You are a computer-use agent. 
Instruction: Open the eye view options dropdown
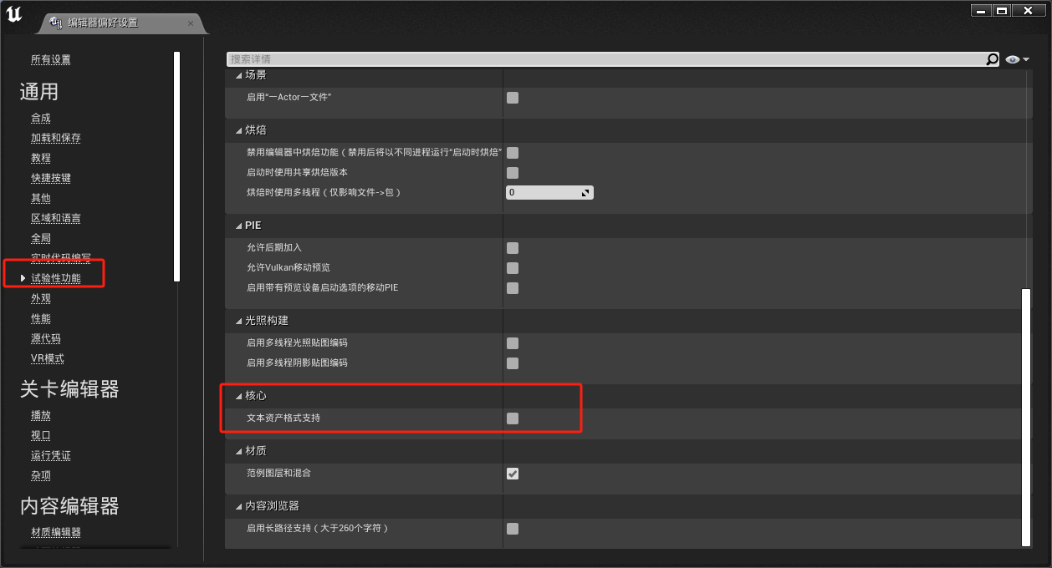[1017, 59]
